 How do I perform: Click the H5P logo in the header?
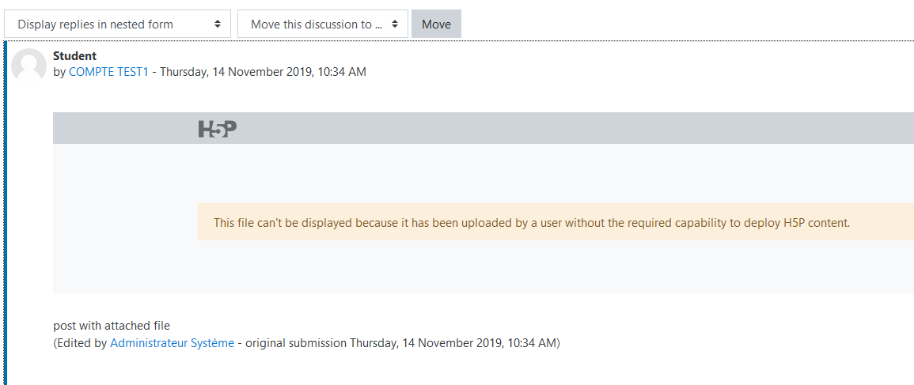218,129
